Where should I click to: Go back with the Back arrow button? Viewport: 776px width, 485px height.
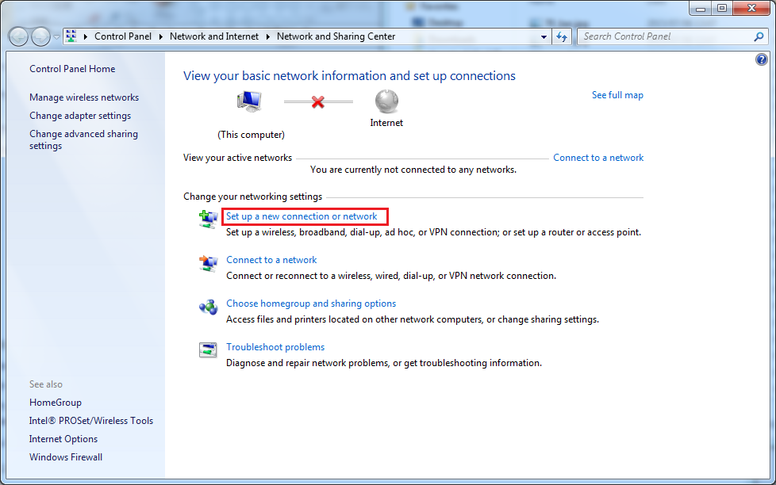click(18, 36)
